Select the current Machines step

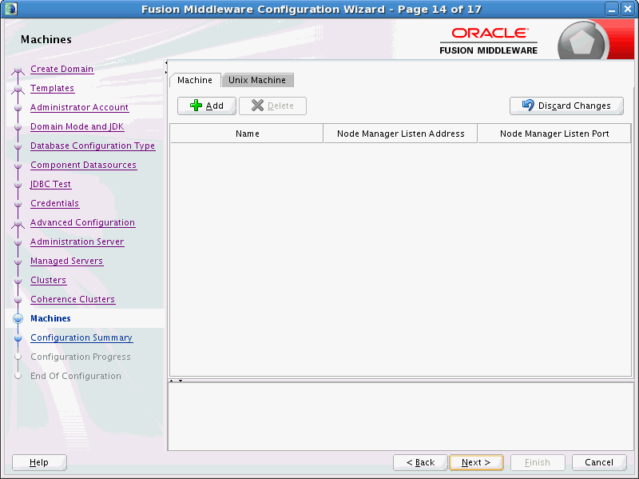pos(50,318)
